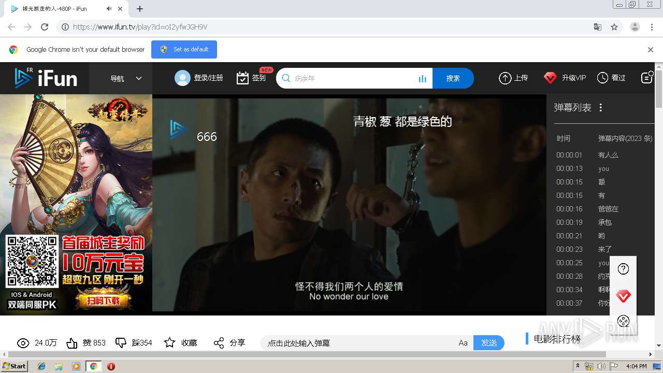Click the site info icon
663x373 pixels.
point(65,27)
